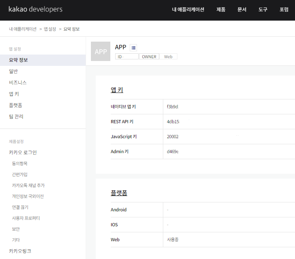Open the 도구 menu in header

[263, 9]
